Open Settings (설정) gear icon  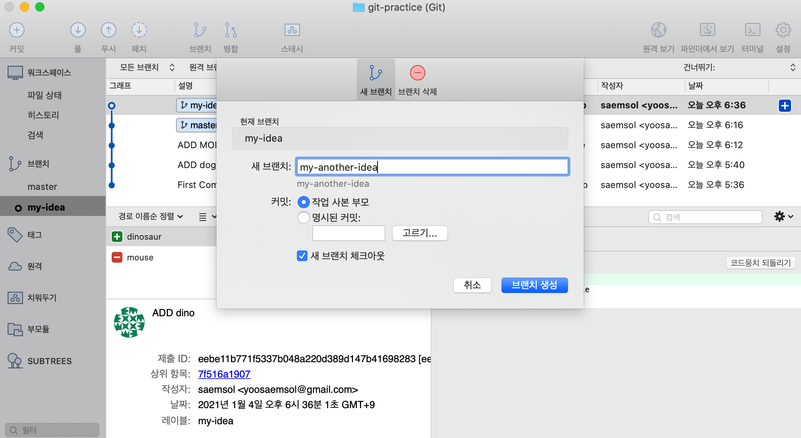point(783,30)
